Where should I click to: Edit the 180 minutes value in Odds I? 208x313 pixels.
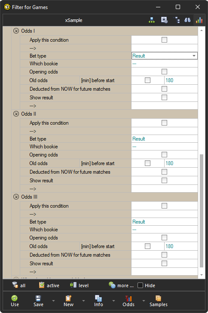coord(181,80)
